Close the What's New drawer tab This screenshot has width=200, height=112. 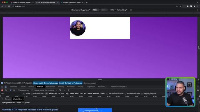(23, 99)
